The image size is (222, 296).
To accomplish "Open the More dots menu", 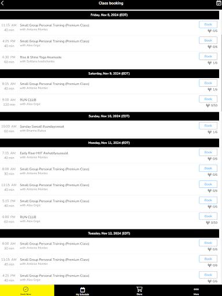I will click(x=196, y=291).
